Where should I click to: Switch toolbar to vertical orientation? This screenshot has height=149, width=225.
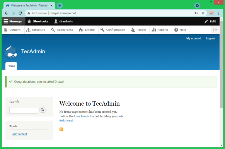(x=215, y=30)
